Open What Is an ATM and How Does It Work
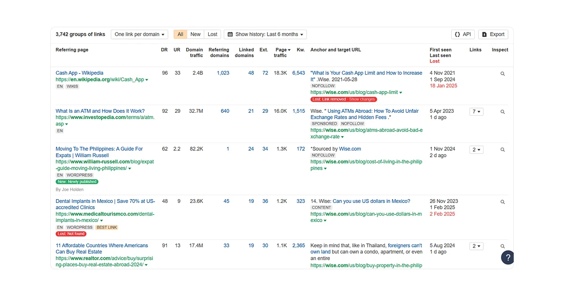 [x=100, y=111]
